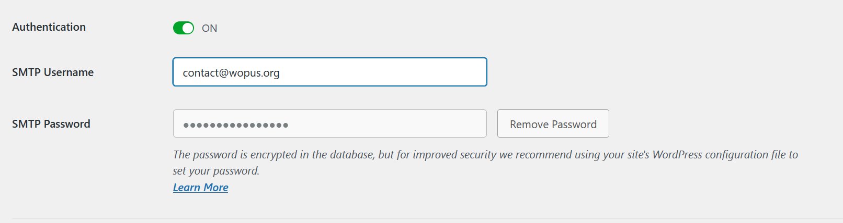Click the divider line below Learn More
The width and height of the screenshot is (843, 223).
pyautogui.click(x=418, y=218)
